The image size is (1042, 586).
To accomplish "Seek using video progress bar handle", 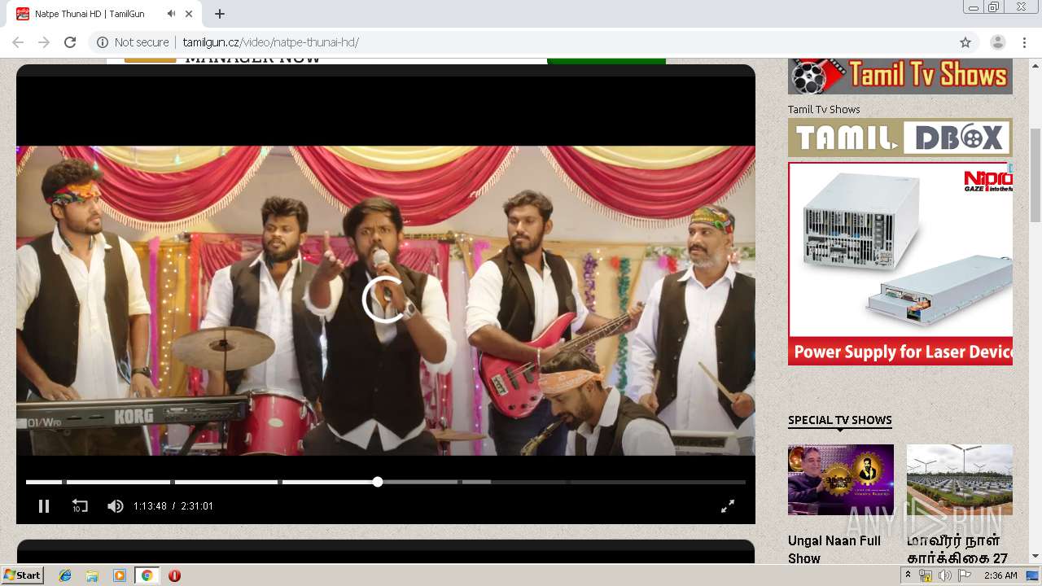I will pos(378,482).
